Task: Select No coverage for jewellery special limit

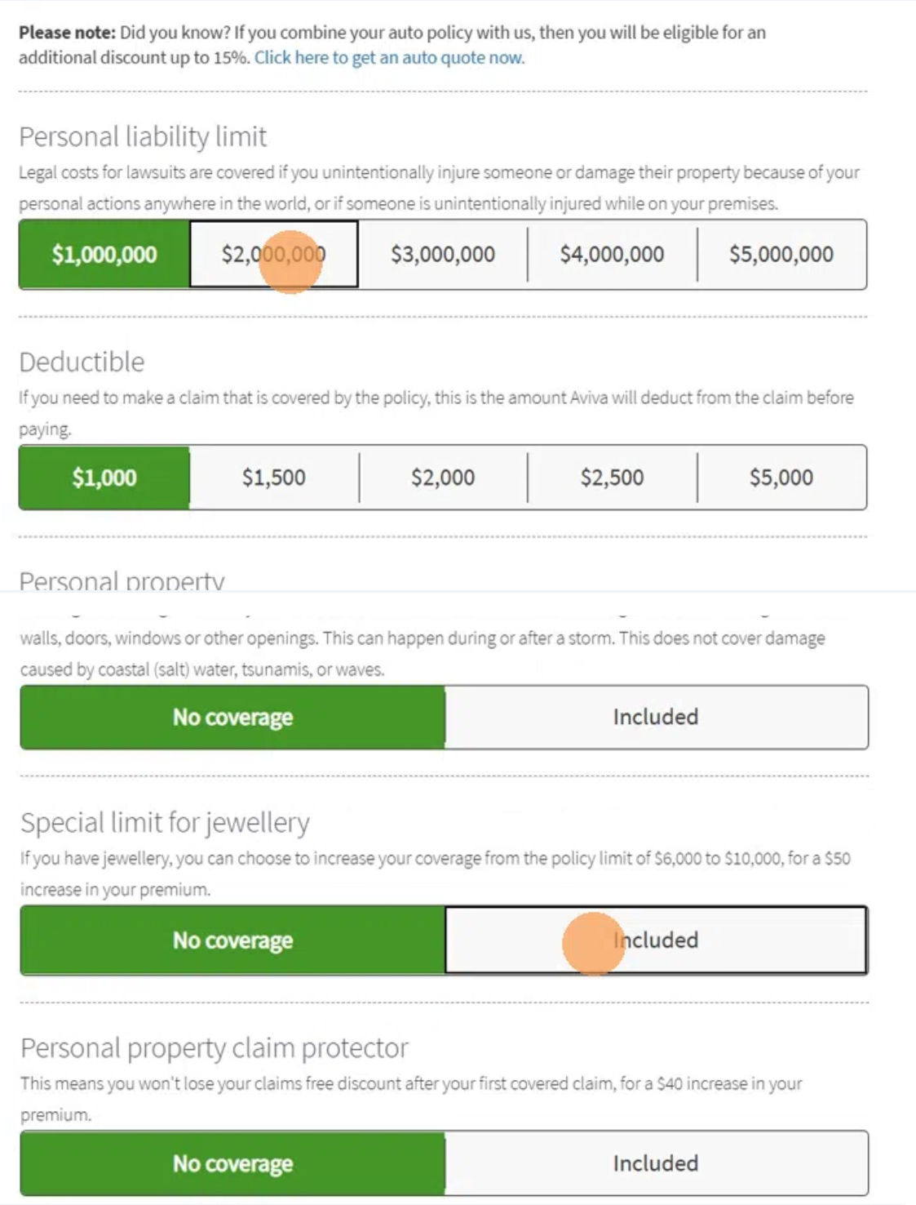Action: [x=232, y=940]
